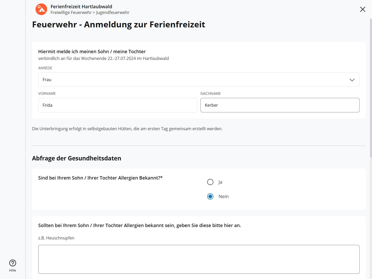This screenshot has width=372, height=279.
Task: Click the ANREDE field label
Action: 45,68
